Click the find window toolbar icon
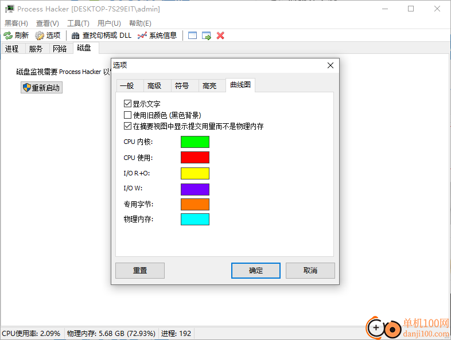The width and height of the screenshot is (451, 340). [x=192, y=36]
